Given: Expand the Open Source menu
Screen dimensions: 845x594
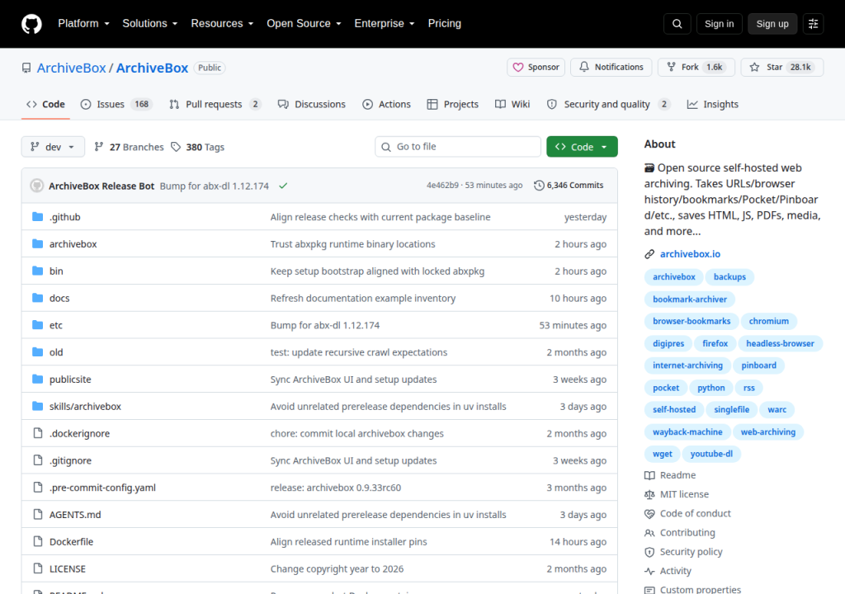Looking at the screenshot, I should (304, 24).
